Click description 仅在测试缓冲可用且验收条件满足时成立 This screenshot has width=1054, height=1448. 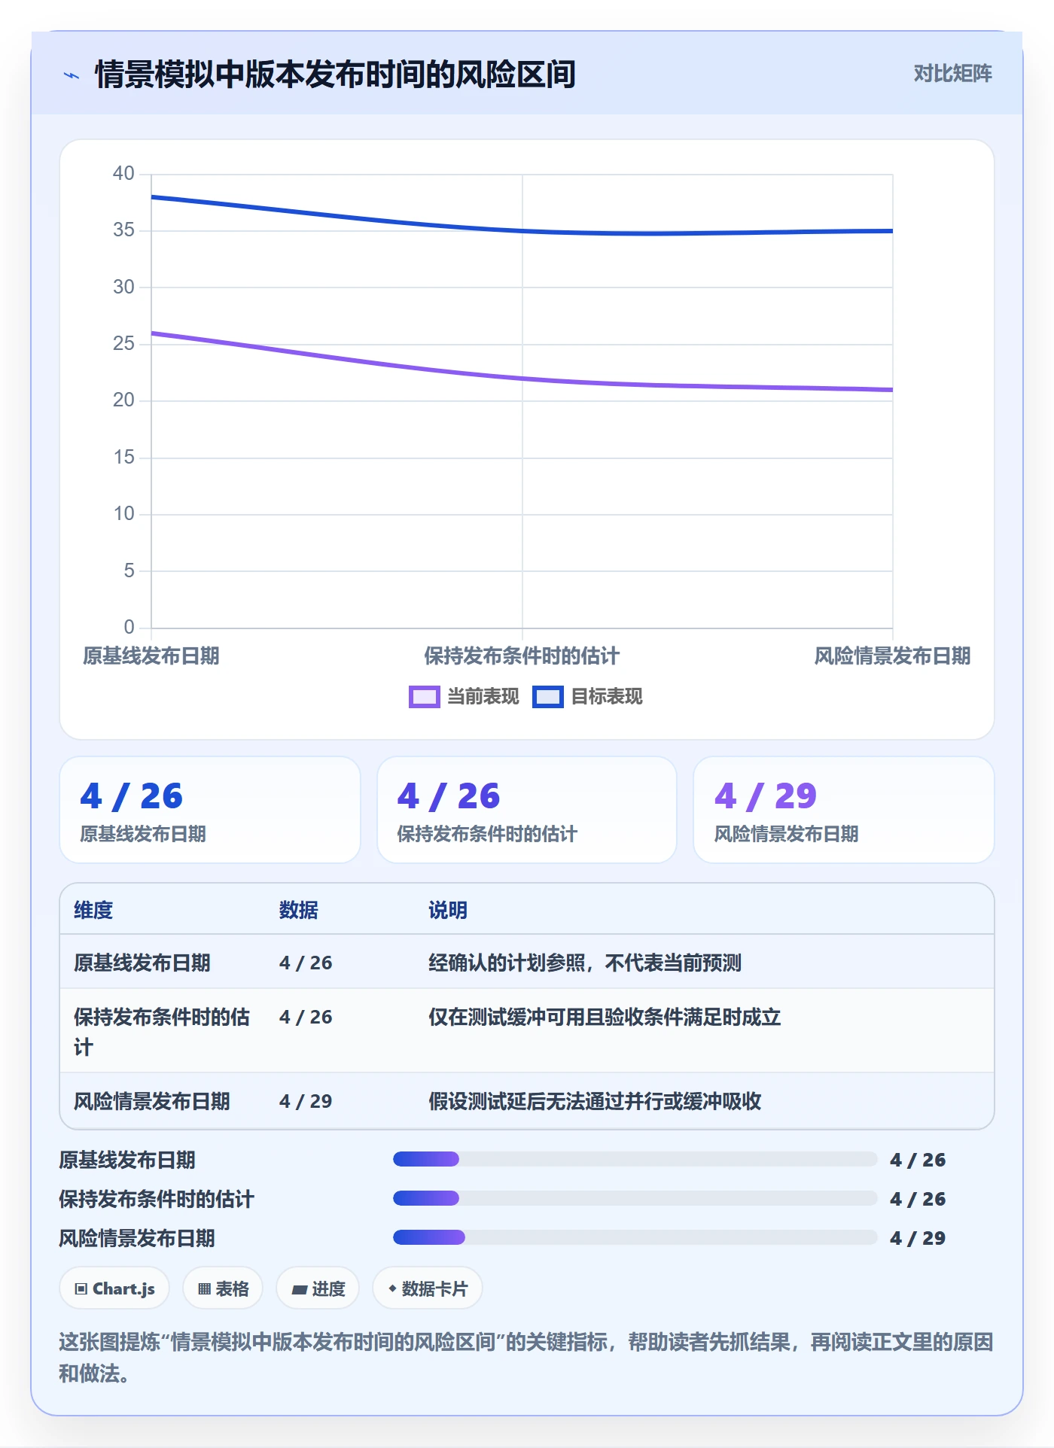click(x=605, y=1017)
